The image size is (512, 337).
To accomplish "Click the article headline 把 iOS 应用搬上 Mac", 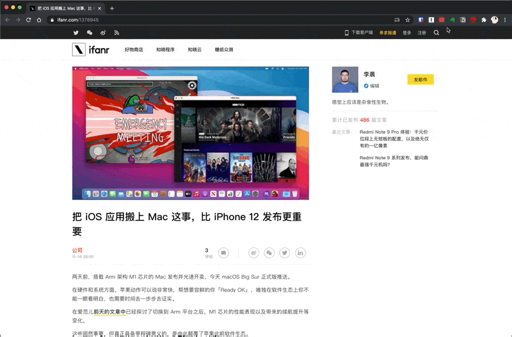I will click(187, 224).
